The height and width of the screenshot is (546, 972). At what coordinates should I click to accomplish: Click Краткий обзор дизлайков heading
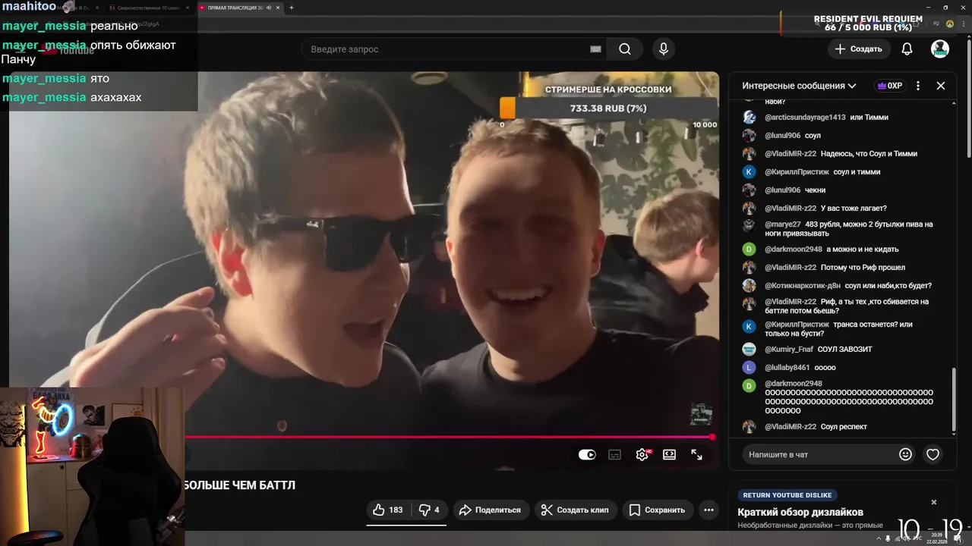800,512
